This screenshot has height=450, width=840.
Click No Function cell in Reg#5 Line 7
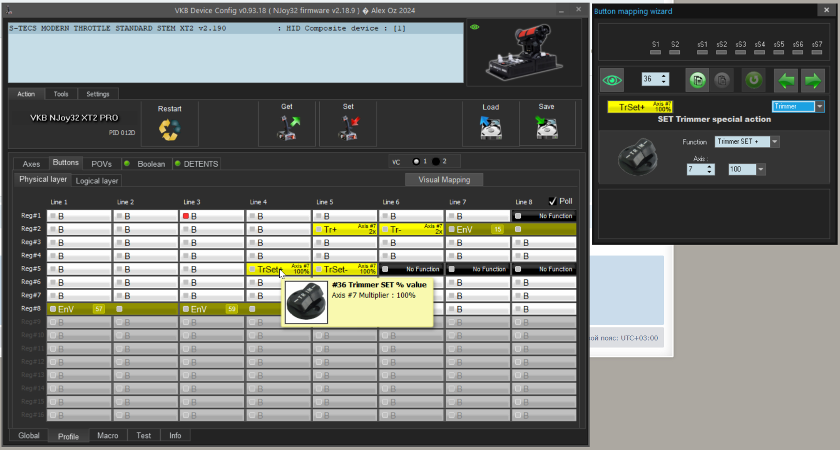click(478, 269)
